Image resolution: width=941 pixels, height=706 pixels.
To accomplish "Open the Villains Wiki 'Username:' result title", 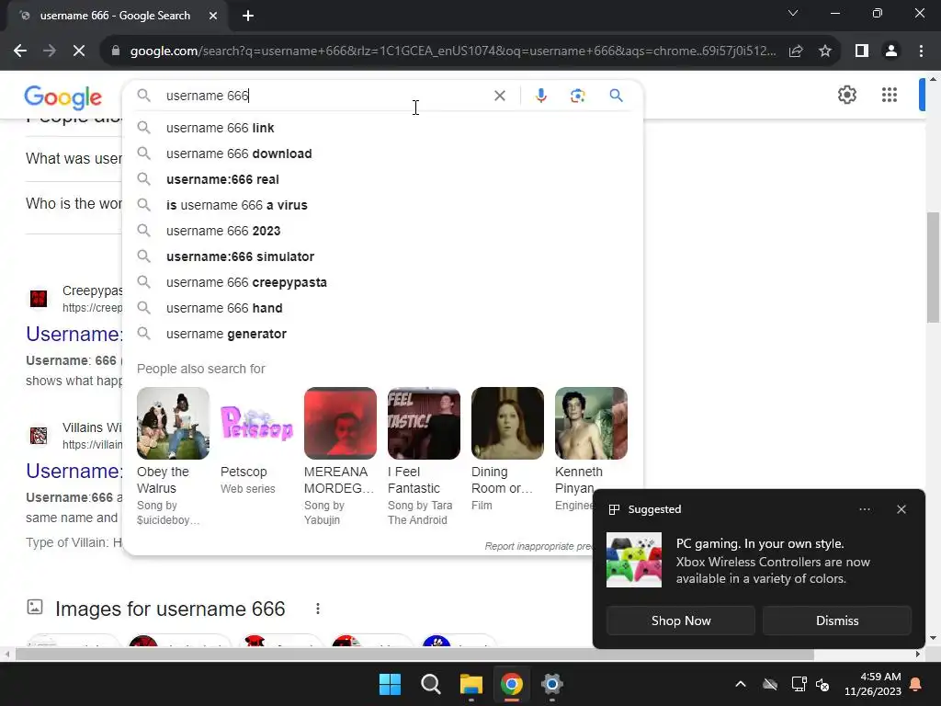I will [74, 472].
